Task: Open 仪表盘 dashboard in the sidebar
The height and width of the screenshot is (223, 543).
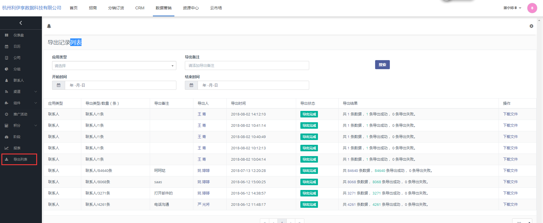Action: (19, 35)
